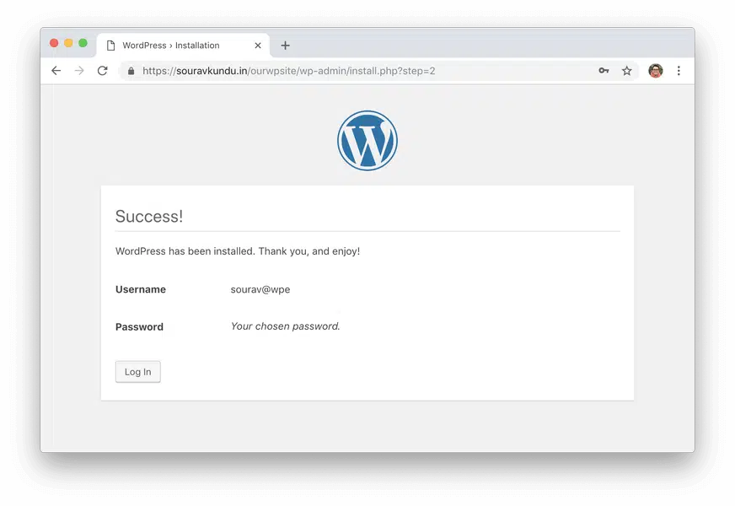Open the Chrome profile avatar
This screenshot has height=506, width=735.
pos(656,71)
